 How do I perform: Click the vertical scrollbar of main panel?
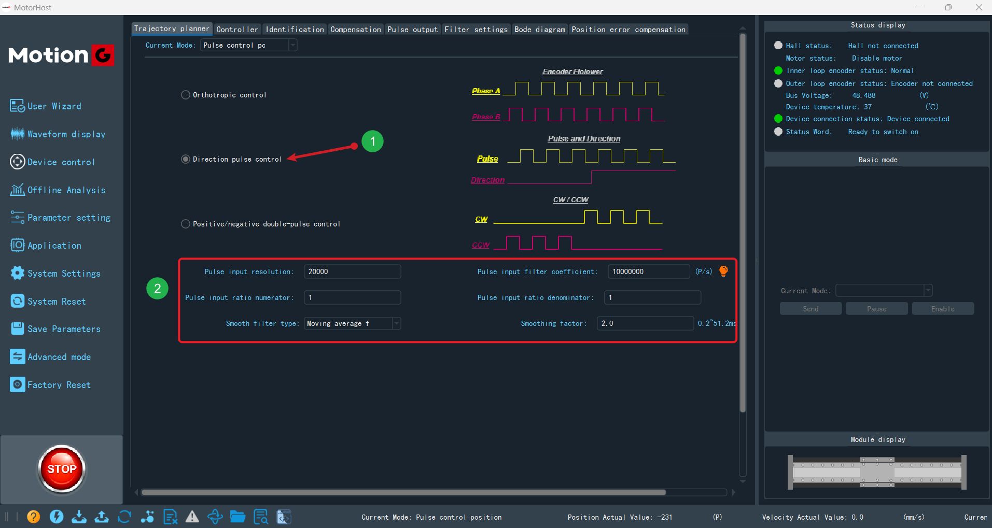click(x=743, y=223)
